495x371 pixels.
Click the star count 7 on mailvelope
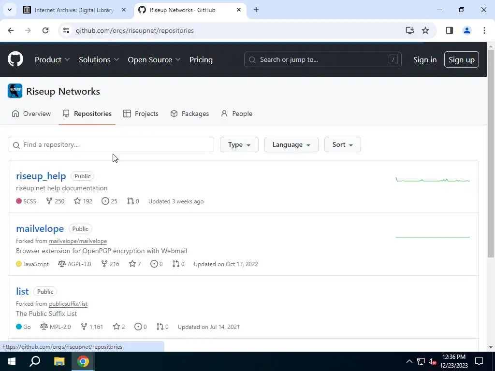135,264
